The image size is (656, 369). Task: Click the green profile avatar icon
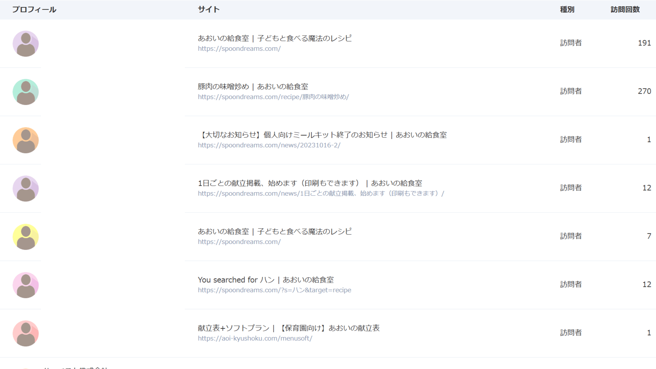coord(26,92)
